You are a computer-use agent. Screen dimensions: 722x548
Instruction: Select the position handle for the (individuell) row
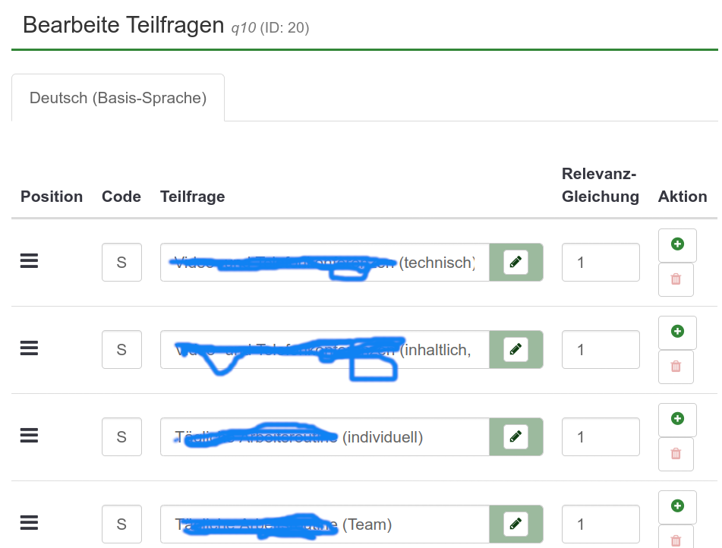29,436
